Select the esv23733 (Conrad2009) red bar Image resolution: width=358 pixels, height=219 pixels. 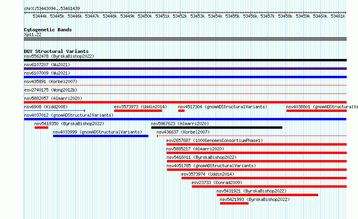[269, 187]
